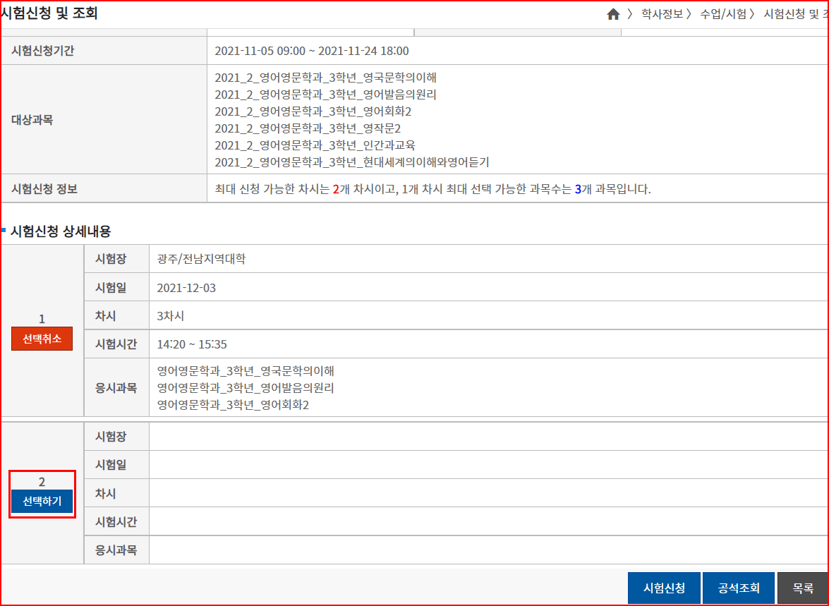Screen dimensions: 829x606
Task: Click 선택하기 button for exam 2
Action: (42, 502)
